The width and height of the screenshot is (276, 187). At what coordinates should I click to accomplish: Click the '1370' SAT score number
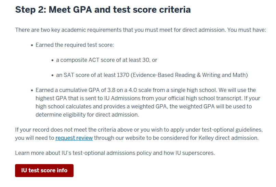[x=123, y=75]
